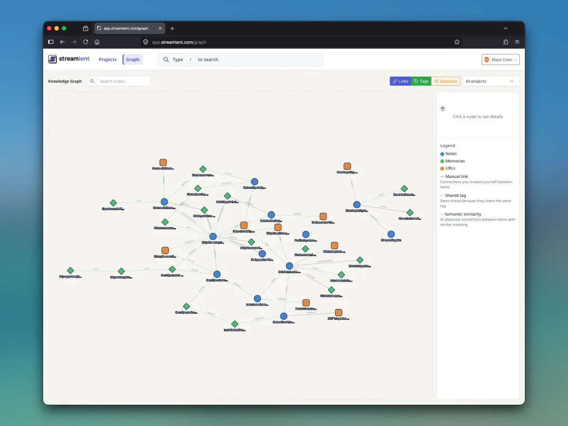Click the 'Customers want' memory node
This screenshot has height=426, width=568.
pos(305,248)
